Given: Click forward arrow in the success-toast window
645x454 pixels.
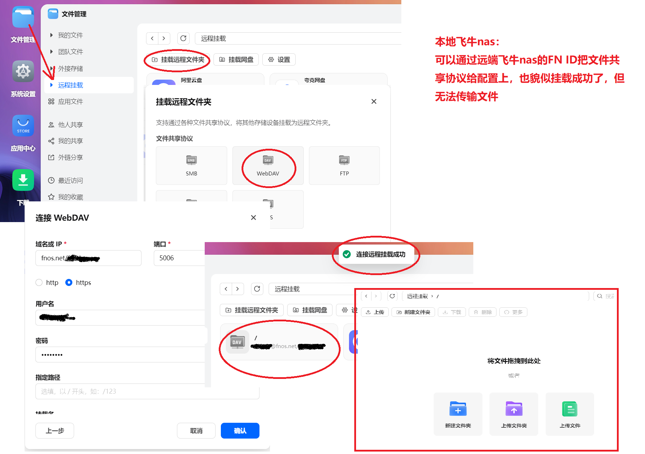Looking at the screenshot, I should tap(238, 289).
